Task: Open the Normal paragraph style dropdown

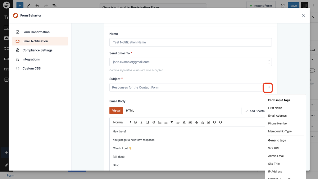Action: 122,122
